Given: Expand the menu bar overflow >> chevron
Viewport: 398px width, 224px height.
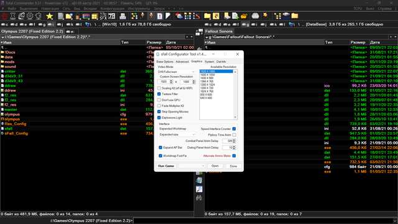Looking at the screenshot, I should tap(181, 9).
